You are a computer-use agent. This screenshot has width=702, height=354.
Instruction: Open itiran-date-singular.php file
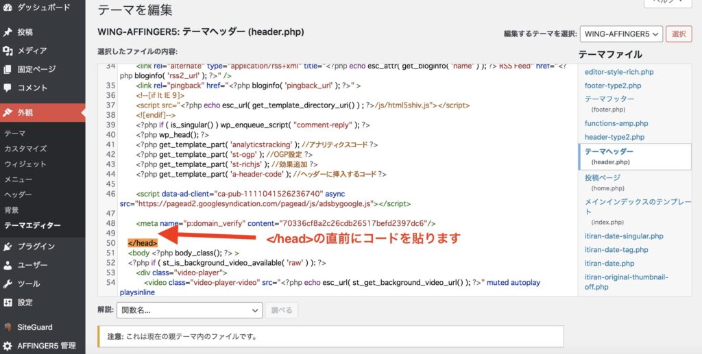(624, 236)
